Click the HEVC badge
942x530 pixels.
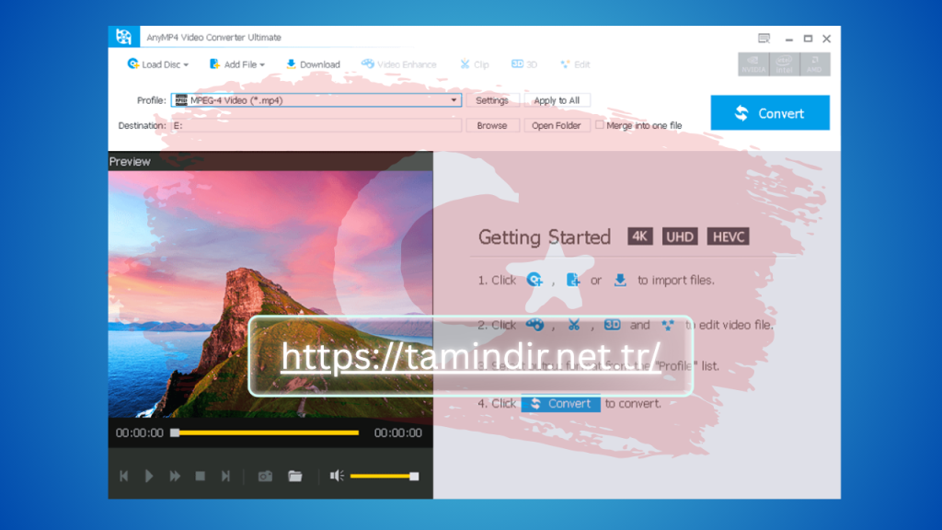pyautogui.click(x=729, y=236)
